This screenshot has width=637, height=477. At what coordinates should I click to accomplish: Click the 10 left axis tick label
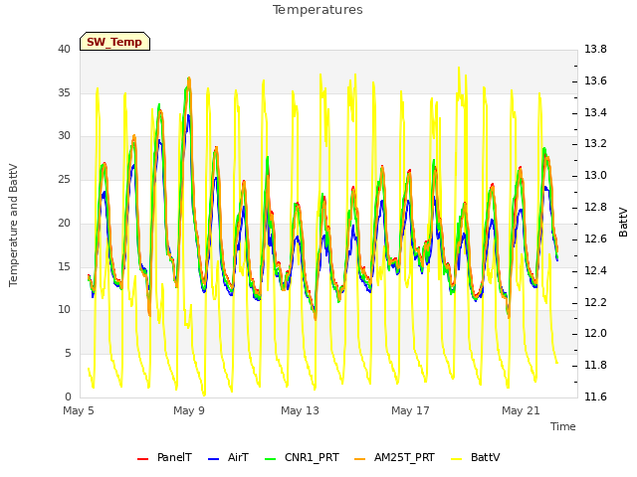(x=64, y=310)
